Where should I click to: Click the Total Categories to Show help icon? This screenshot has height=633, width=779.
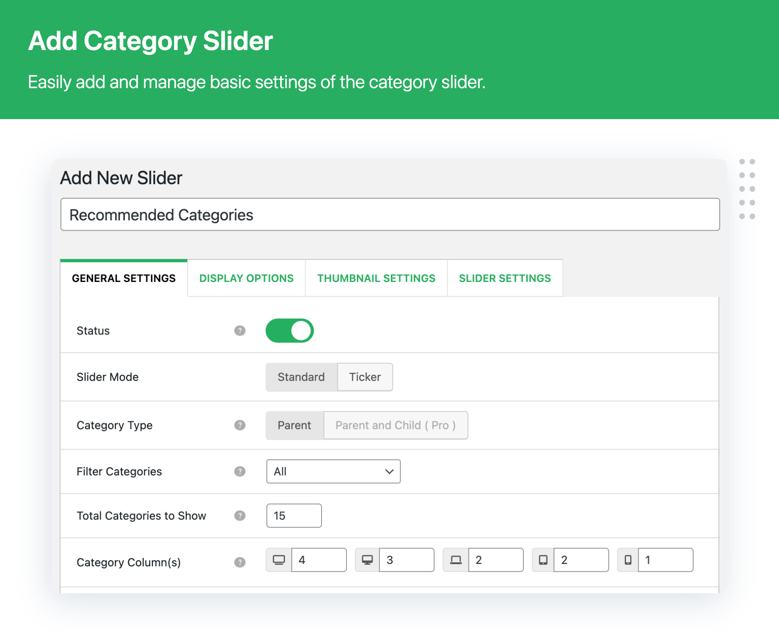(x=240, y=515)
